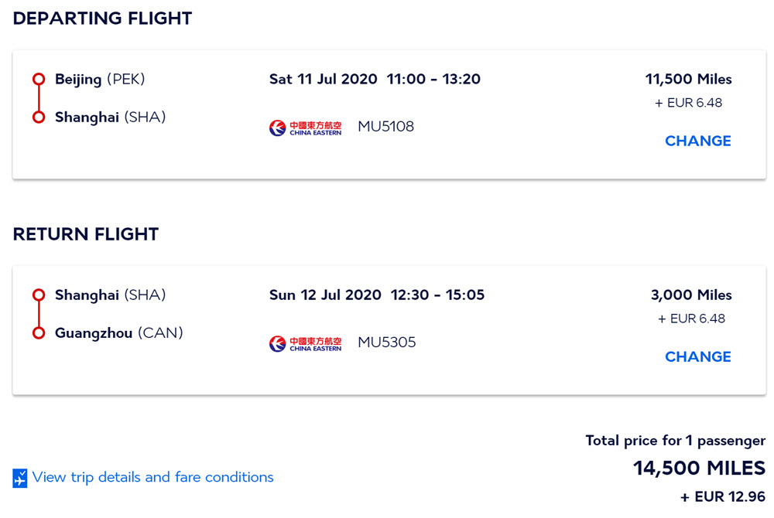Click the airplane icon beside trip details link
The image size is (774, 518).
20,478
